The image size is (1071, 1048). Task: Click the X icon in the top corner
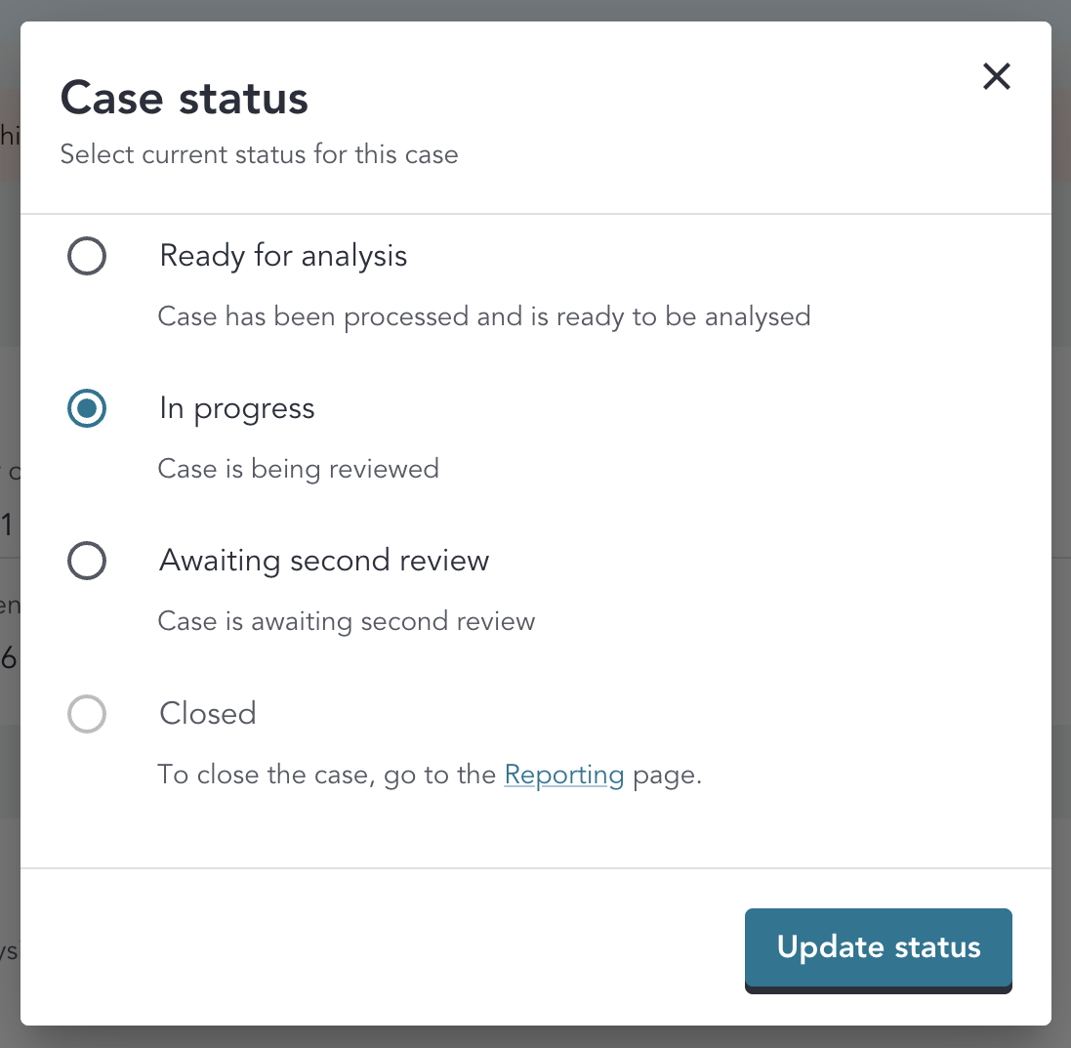[996, 76]
